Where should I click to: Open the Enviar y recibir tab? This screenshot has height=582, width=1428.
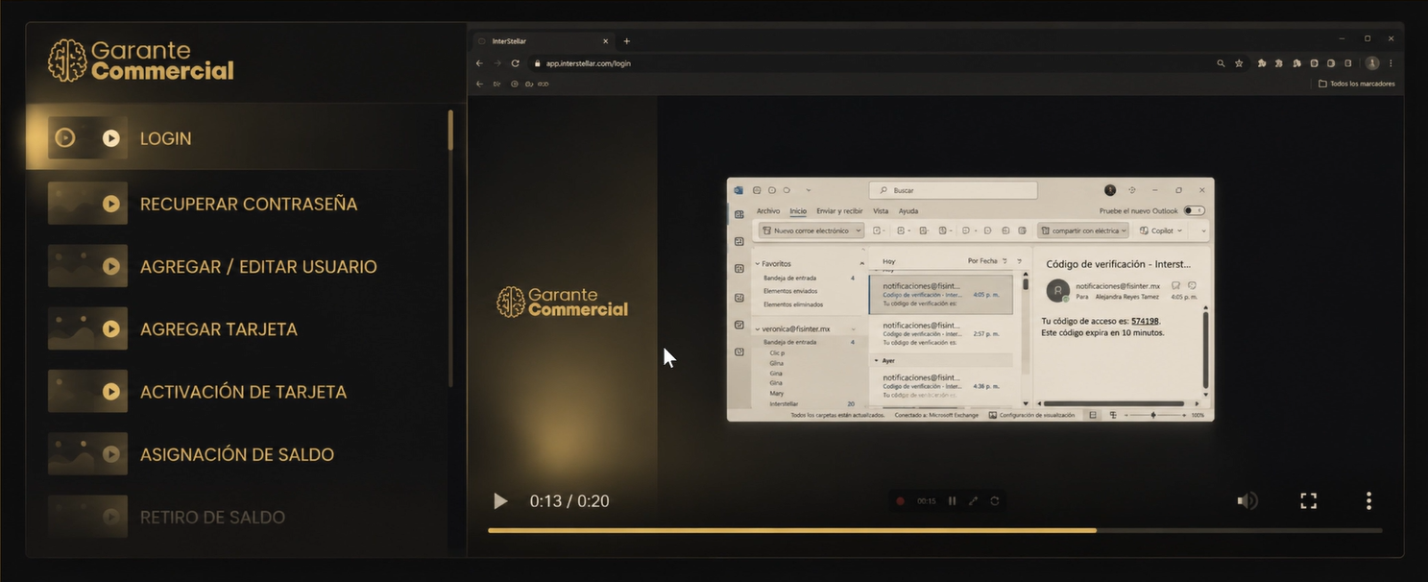(x=839, y=211)
